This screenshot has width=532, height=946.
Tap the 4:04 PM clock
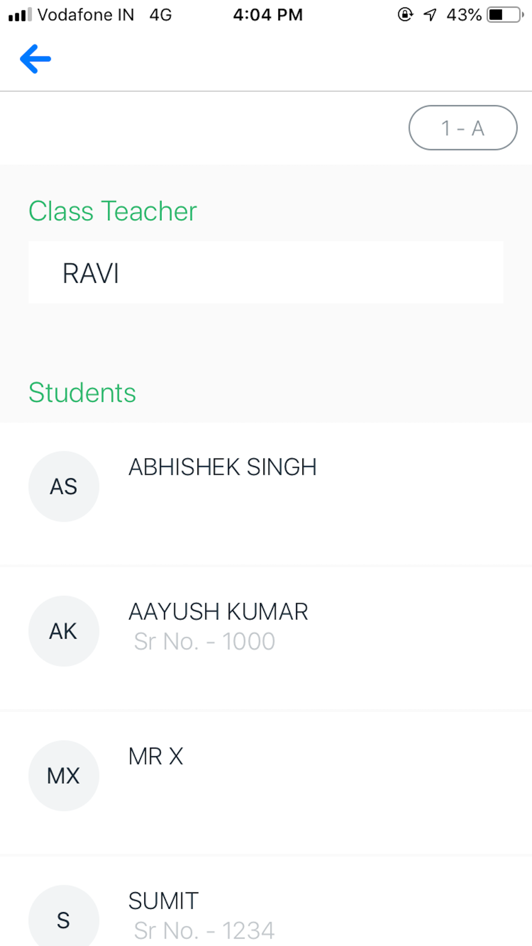point(268,15)
